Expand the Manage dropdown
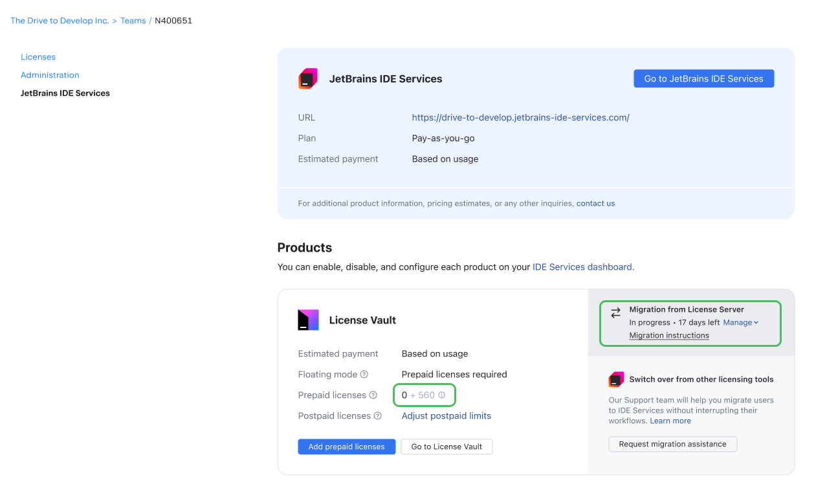This screenshot has width=816, height=484. [740, 322]
